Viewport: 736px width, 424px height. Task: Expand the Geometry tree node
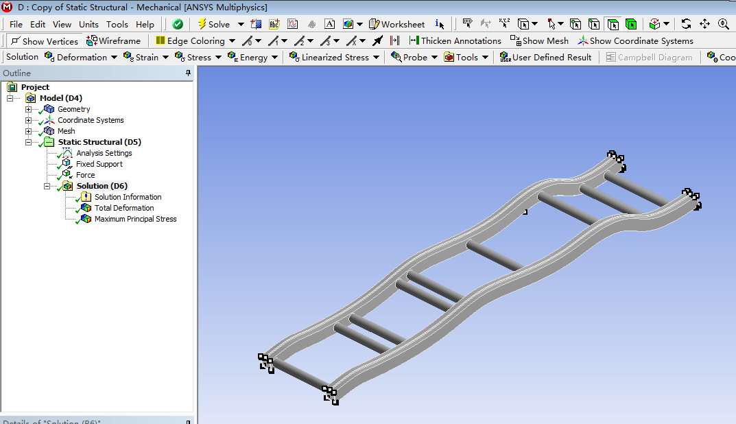tap(29, 109)
